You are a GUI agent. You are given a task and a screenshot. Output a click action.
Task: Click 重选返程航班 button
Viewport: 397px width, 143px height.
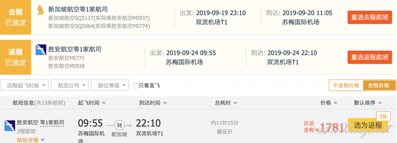[369, 57]
